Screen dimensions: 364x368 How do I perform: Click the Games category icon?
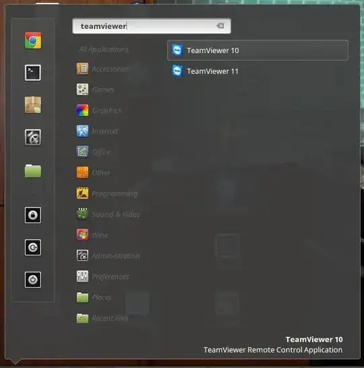pyautogui.click(x=82, y=90)
